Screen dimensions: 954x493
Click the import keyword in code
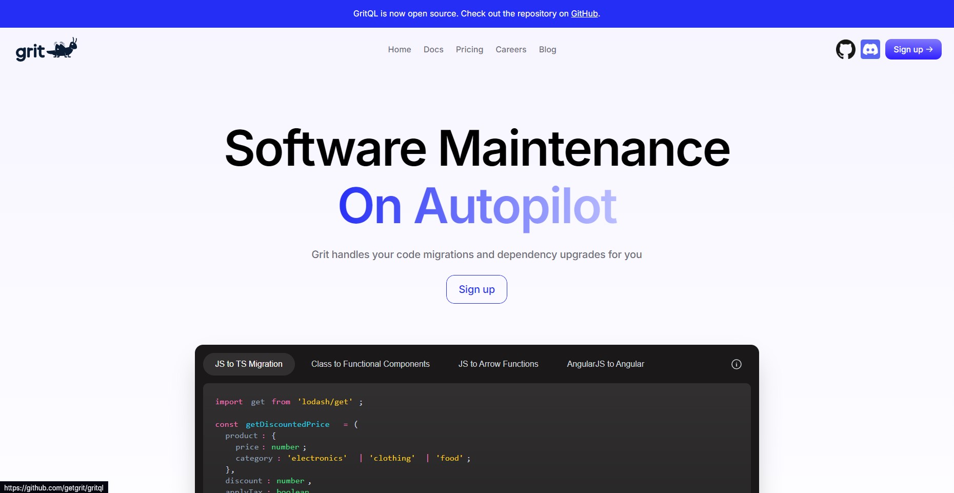229,402
